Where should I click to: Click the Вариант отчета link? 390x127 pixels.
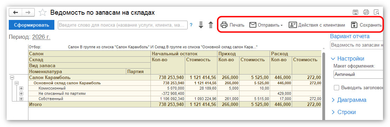(x=350, y=36)
